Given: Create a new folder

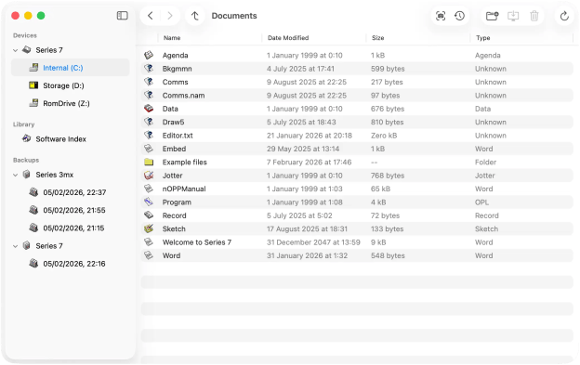Looking at the screenshot, I should [492, 16].
